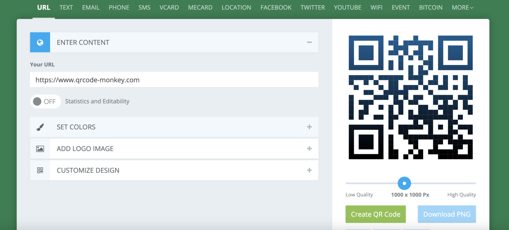Expand the Add Logo Image plus sign
The height and width of the screenshot is (230, 509).
309,149
